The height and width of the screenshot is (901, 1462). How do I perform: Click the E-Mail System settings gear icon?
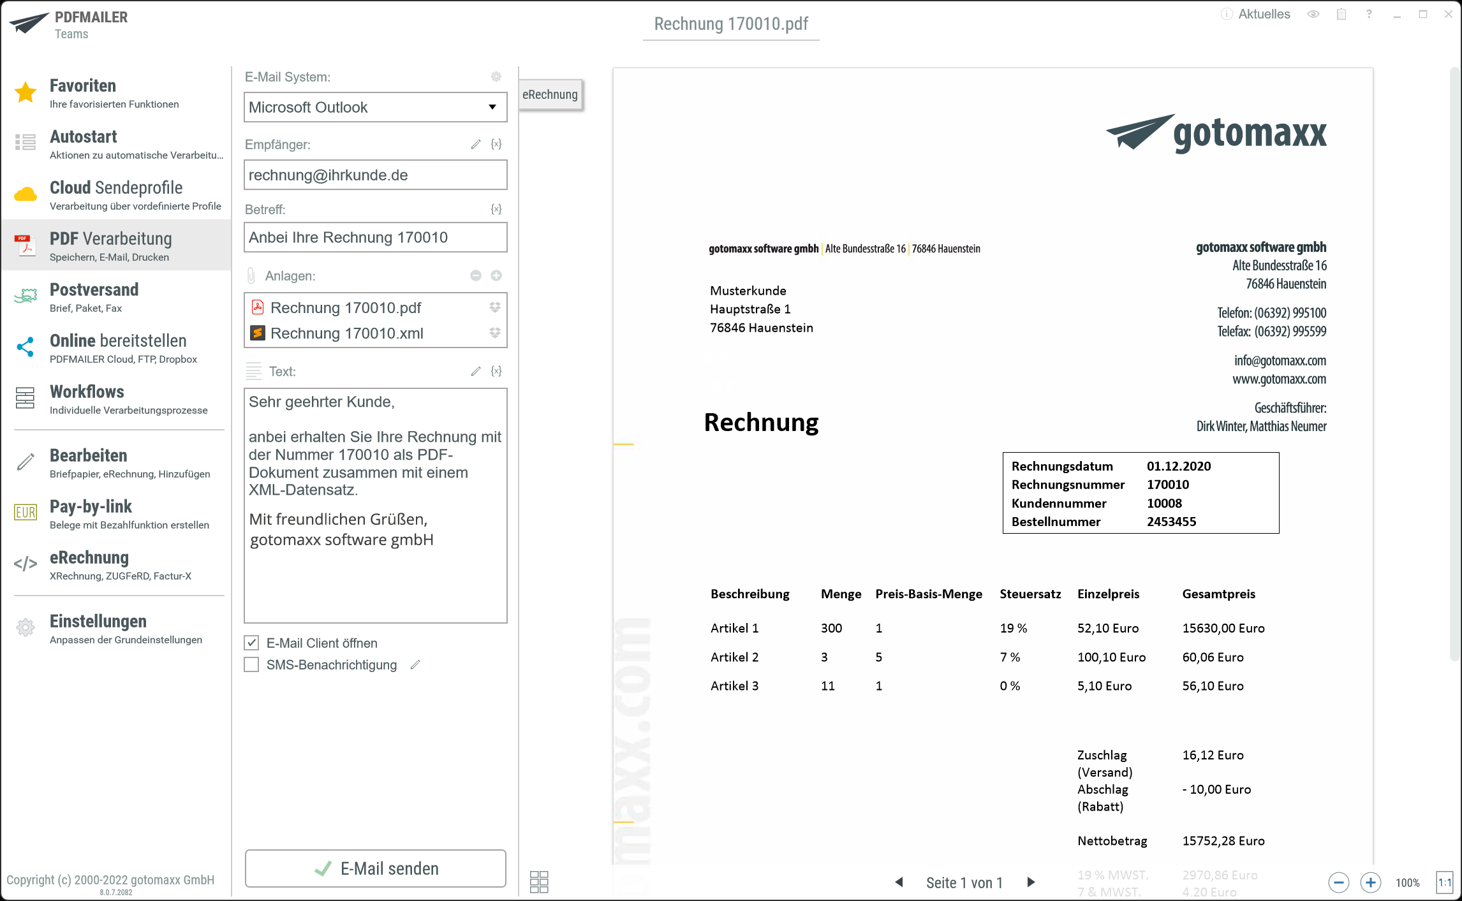496,77
